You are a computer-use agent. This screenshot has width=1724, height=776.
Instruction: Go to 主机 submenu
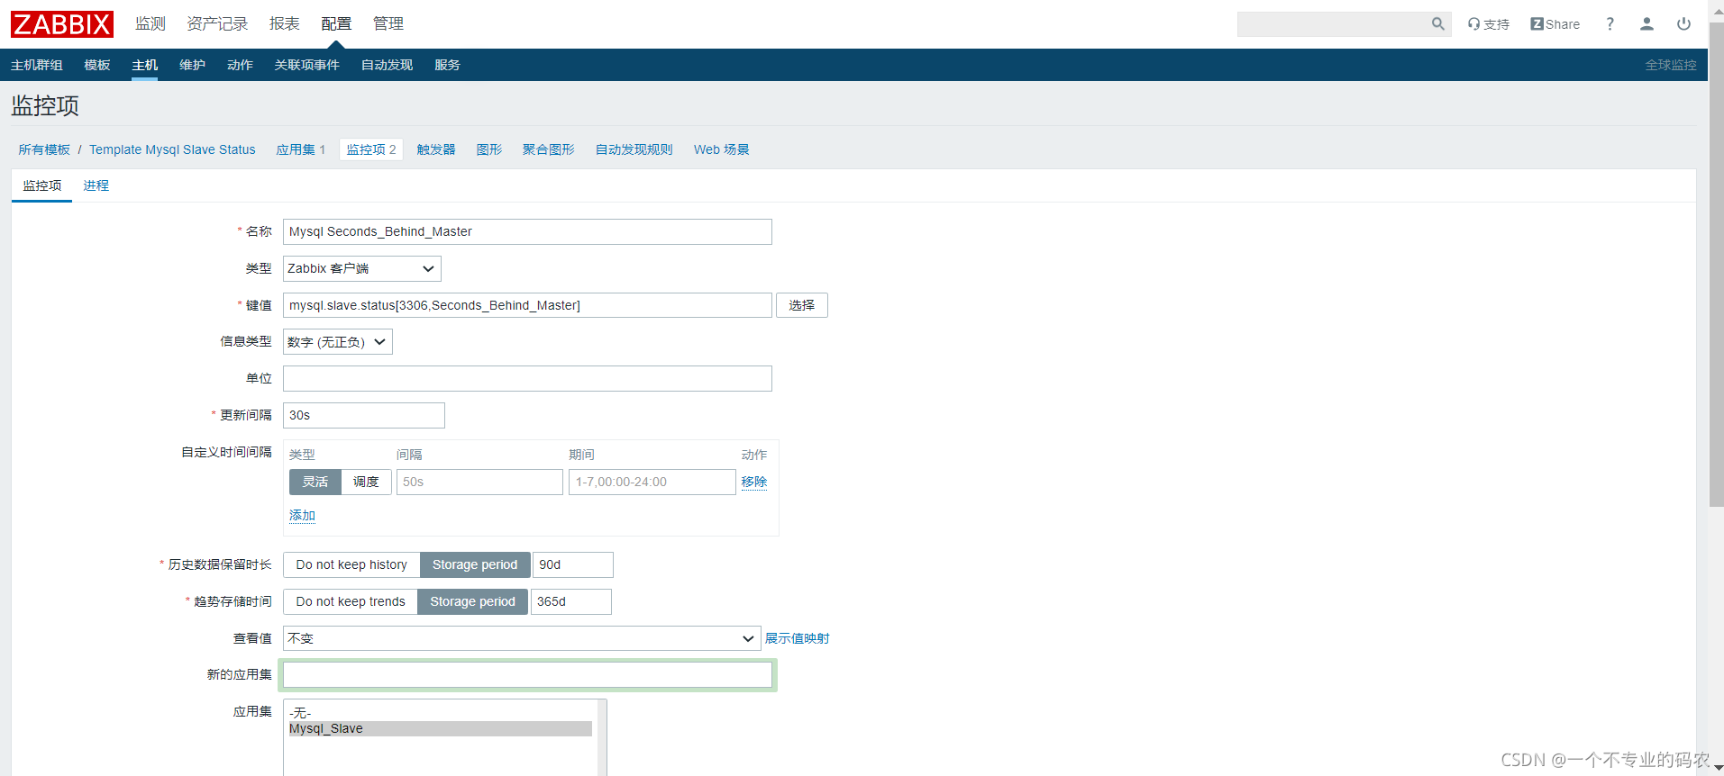144,65
